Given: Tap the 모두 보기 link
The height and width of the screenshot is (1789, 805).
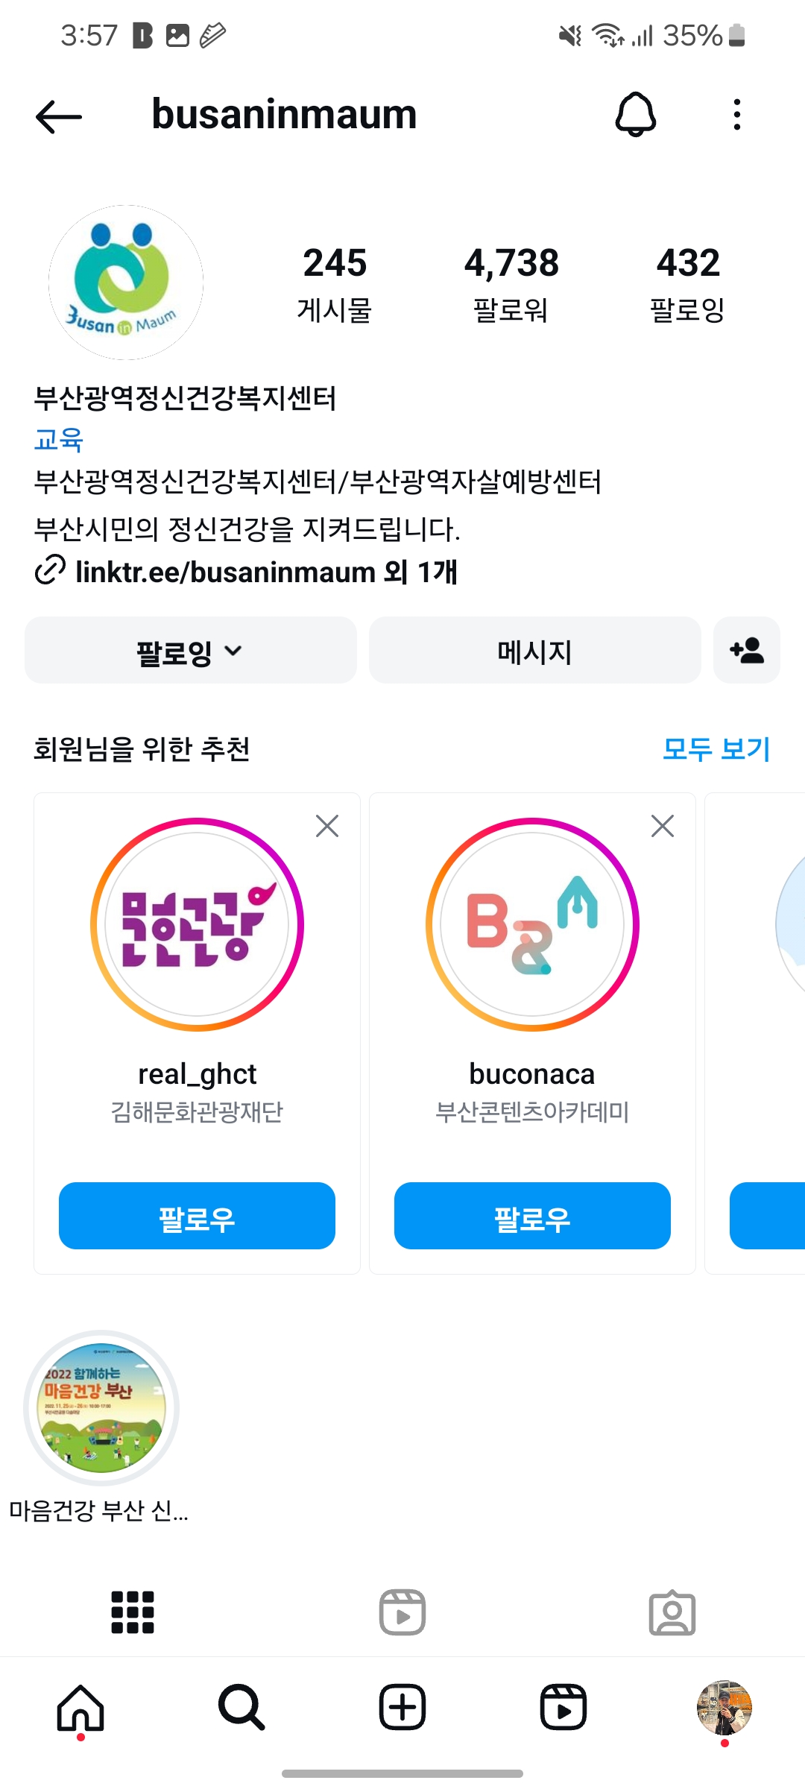Looking at the screenshot, I should pyautogui.click(x=716, y=749).
